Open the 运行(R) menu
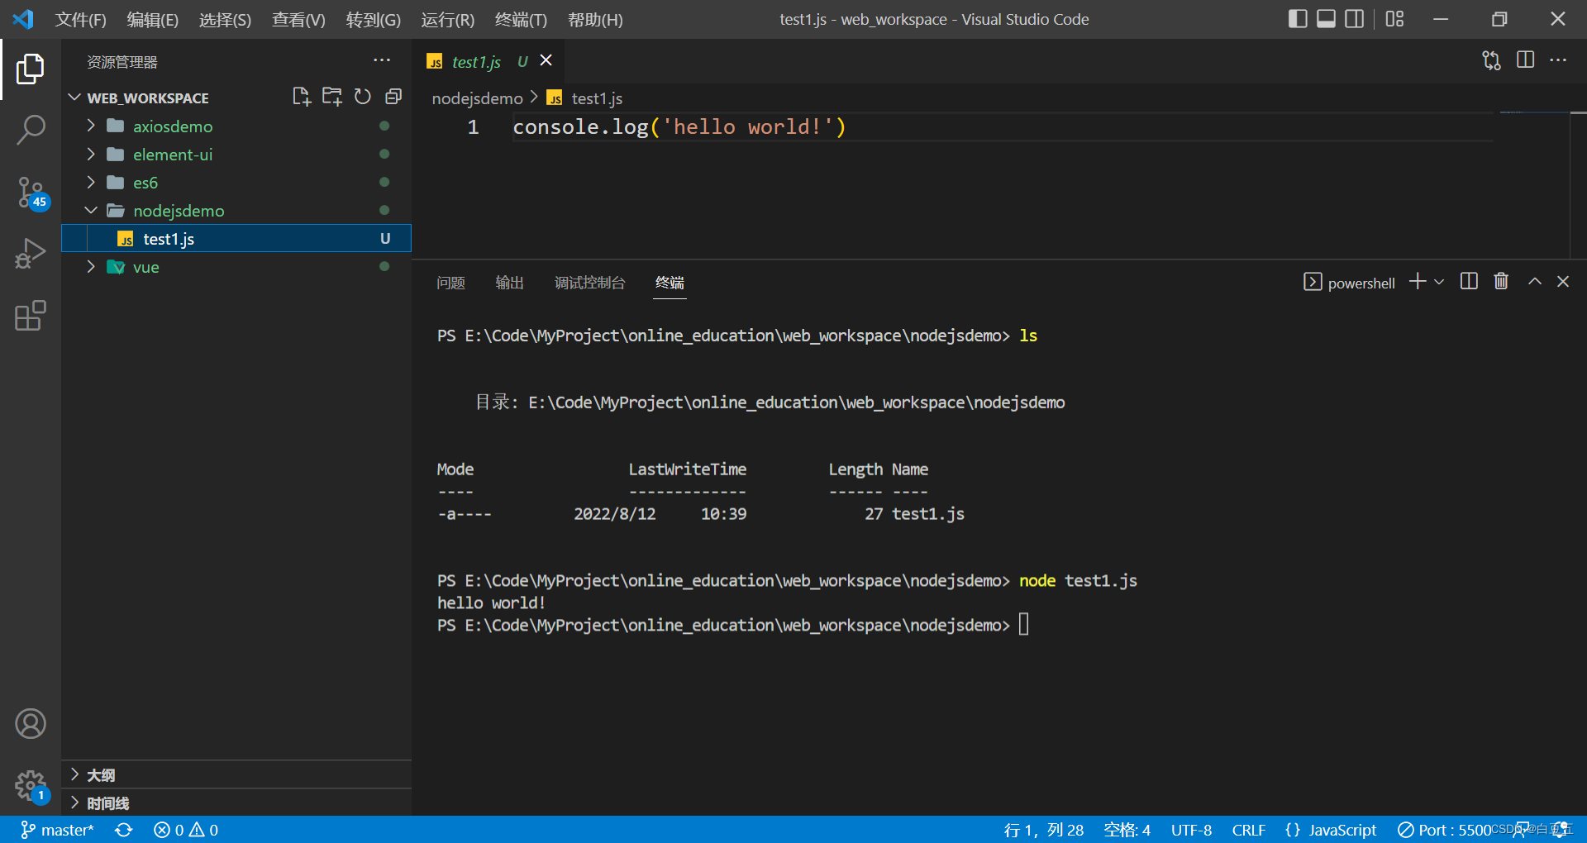Image resolution: width=1587 pixels, height=843 pixels. (x=448, y=19)
